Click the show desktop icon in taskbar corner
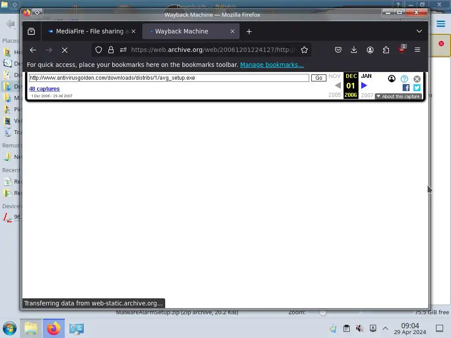The height and width of the screenshot is (338, 451). [x=440, y=328]
